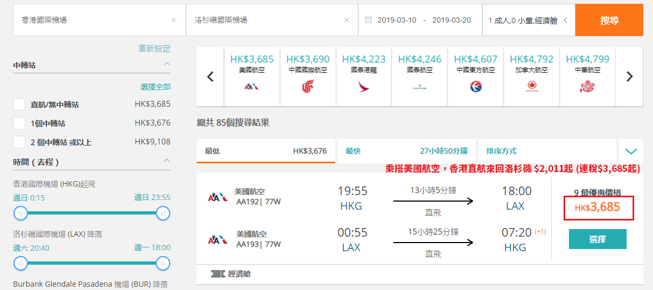Open the calendar icon for travel dates

[x=369, y=20]
